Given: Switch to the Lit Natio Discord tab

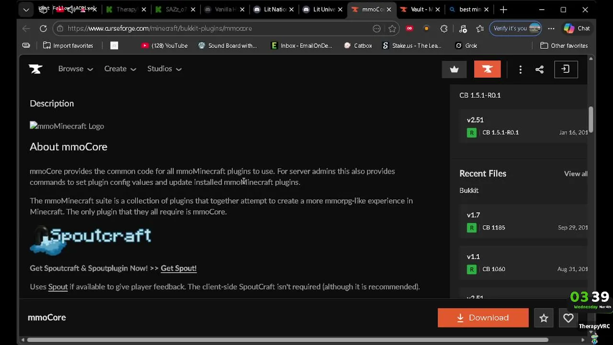Looking at the screenshot, I should [x=273, y=9].
